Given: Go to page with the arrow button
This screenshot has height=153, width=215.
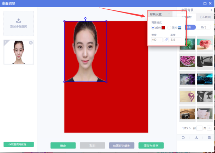Looking at the screenshot, I should [x=209, y=128].
